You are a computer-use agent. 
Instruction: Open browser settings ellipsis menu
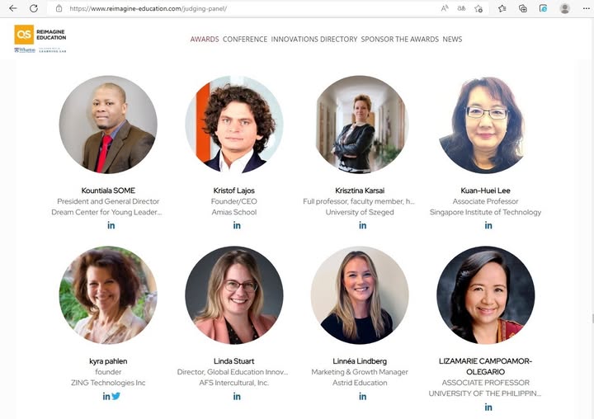click(x=586, y=8)
